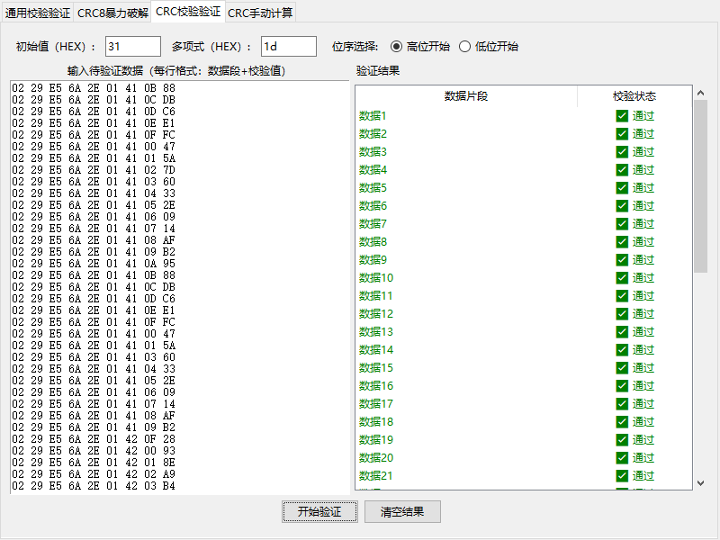
Task: Click the green check icon for 数据16
Action: point(622,386)
